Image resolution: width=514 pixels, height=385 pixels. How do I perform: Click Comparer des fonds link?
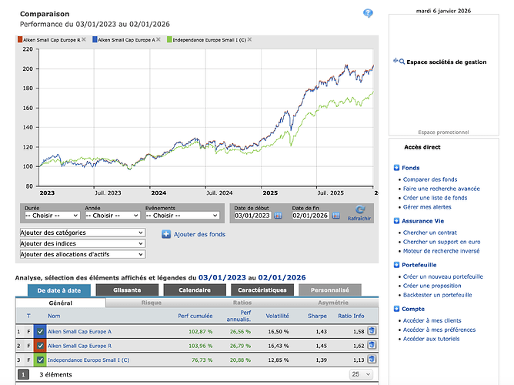click(430, 179)
